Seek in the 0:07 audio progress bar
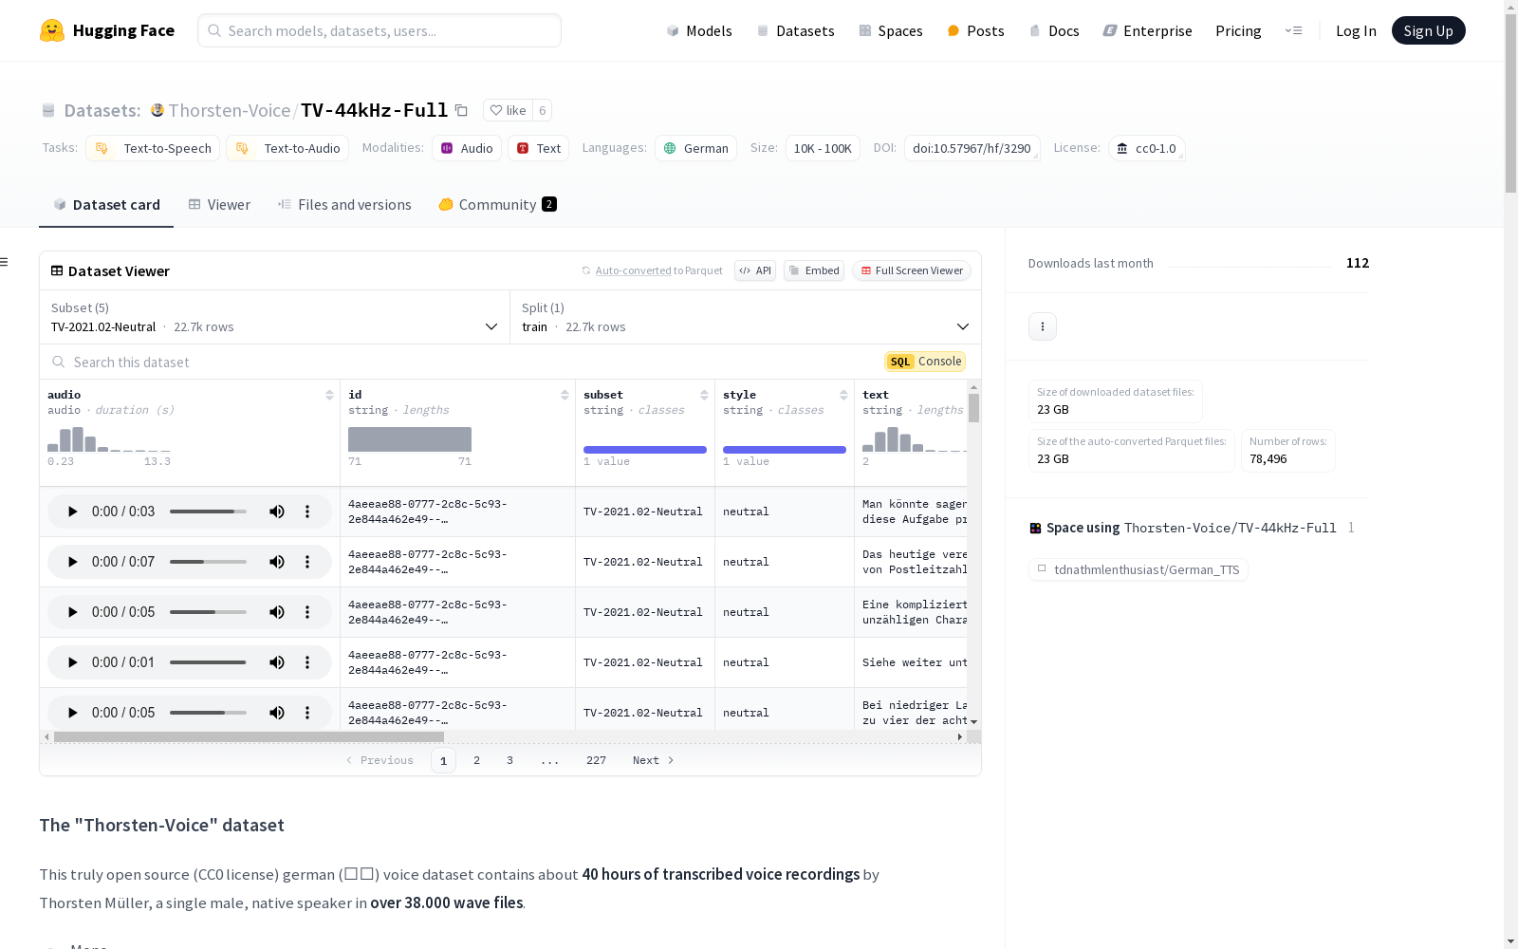 tap(208, 562)
